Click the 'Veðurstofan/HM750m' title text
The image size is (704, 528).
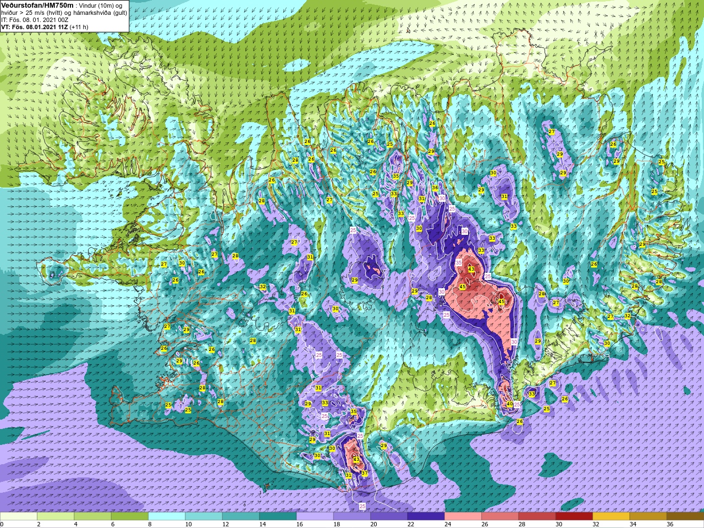pos(37,5)
